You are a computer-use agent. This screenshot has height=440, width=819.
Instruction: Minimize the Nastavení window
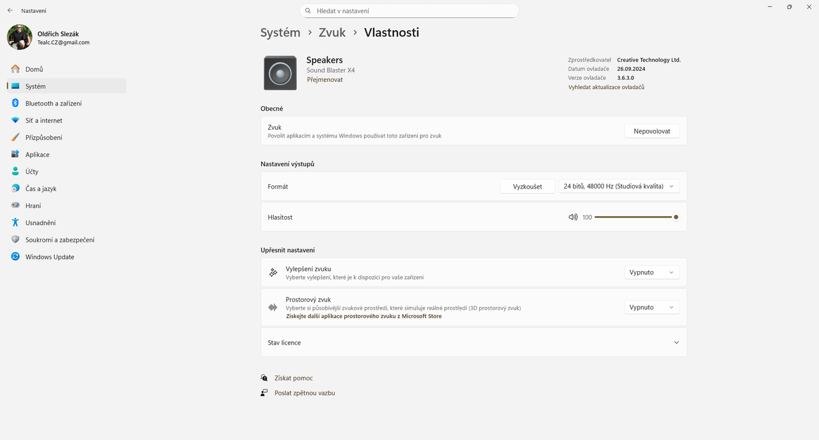tap(770, 7)
